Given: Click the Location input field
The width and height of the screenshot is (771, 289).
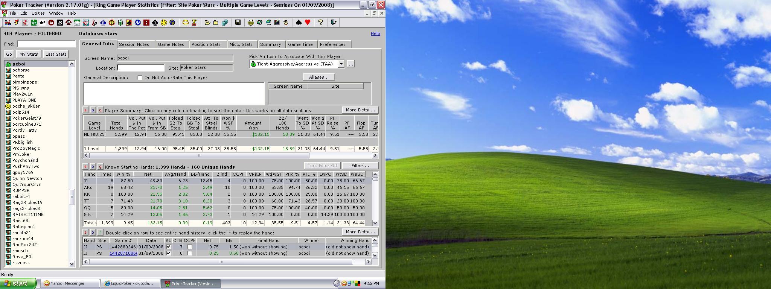Looking at the screenshot, I should click(141, 68).
